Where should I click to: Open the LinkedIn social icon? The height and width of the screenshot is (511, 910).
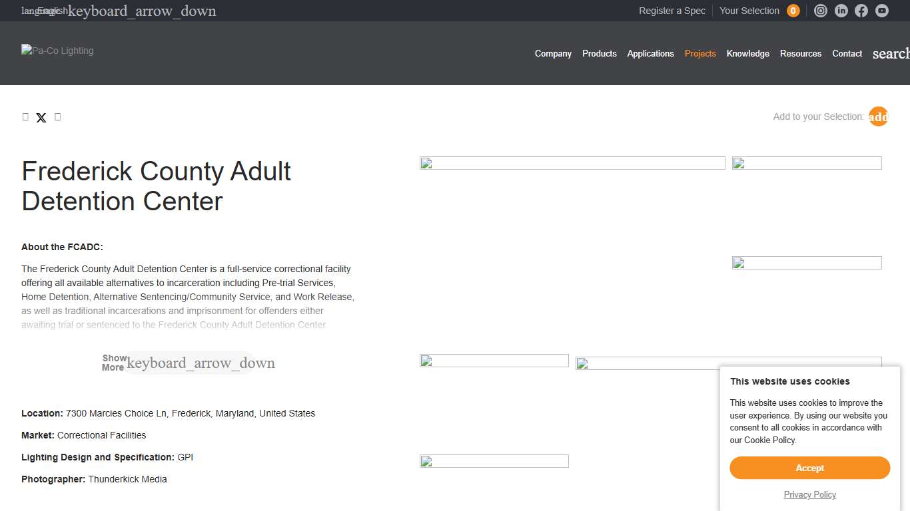click(x=841, y=11)
